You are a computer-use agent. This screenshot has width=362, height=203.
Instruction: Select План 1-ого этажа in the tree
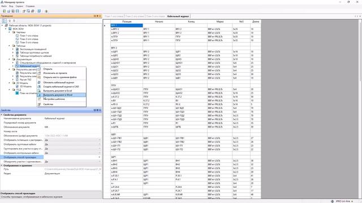[x=29, y=36]
